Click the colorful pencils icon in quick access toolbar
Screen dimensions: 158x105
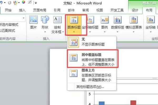16,3
